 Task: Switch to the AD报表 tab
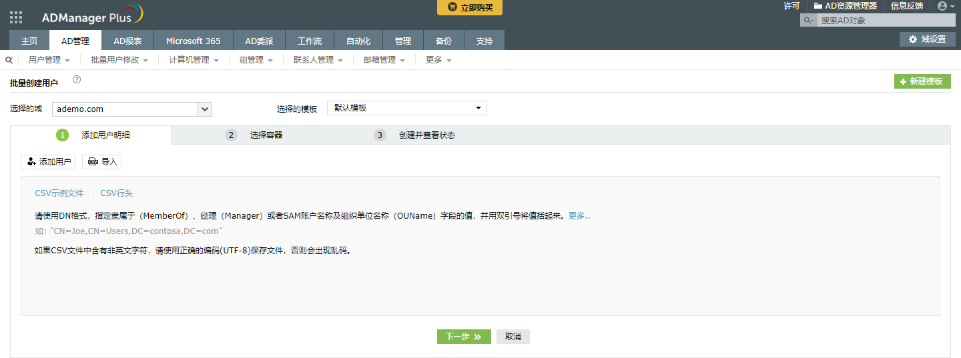point(127,41)
